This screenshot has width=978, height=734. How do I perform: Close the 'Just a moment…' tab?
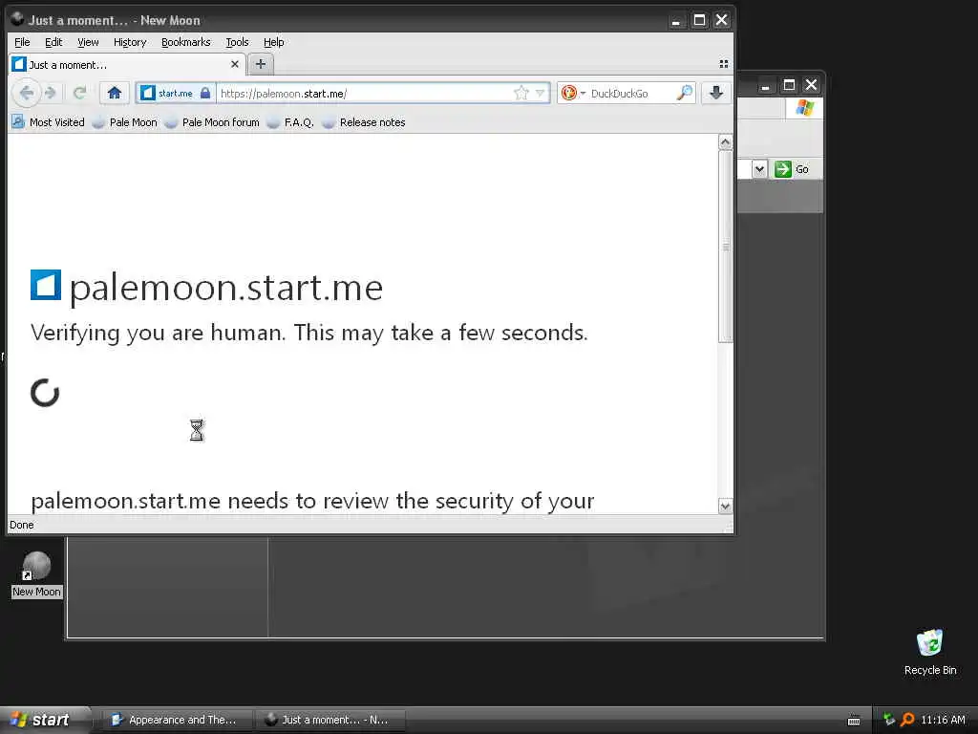click(x=235, y=64)
